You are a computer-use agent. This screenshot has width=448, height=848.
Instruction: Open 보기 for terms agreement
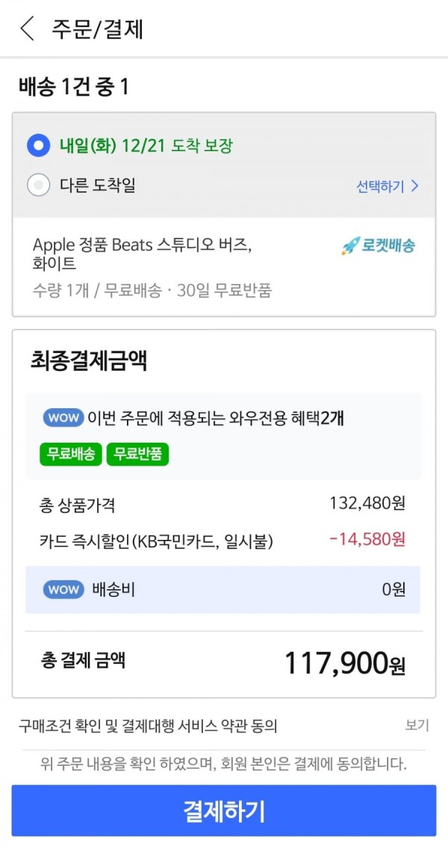[x=417, y=726]
